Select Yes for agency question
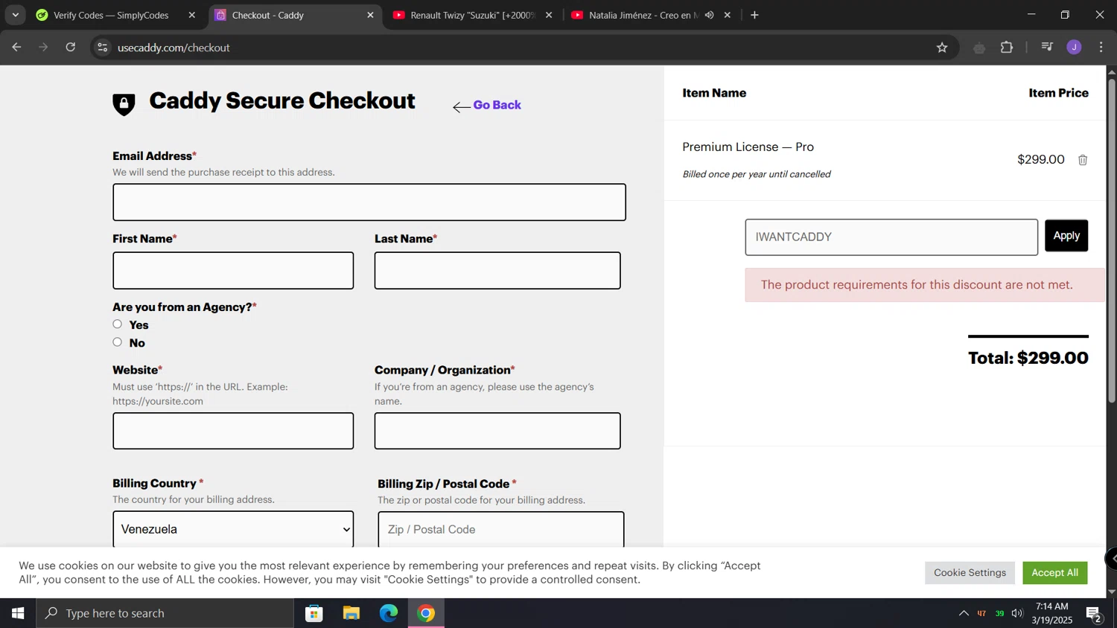Screen dimensions: 1117x628 pyautogui.click(x=117, y=324)
